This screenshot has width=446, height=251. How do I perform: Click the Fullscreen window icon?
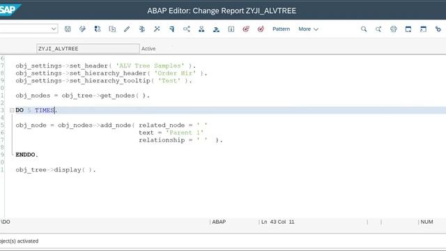click(x=408, y=29)
